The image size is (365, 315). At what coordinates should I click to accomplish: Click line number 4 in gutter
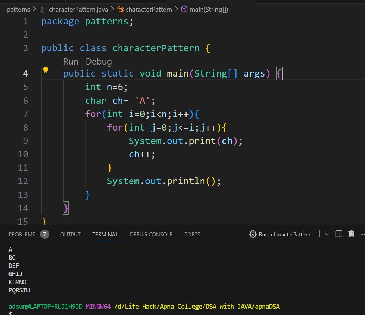pyautogui.click(x=26, y=73)
